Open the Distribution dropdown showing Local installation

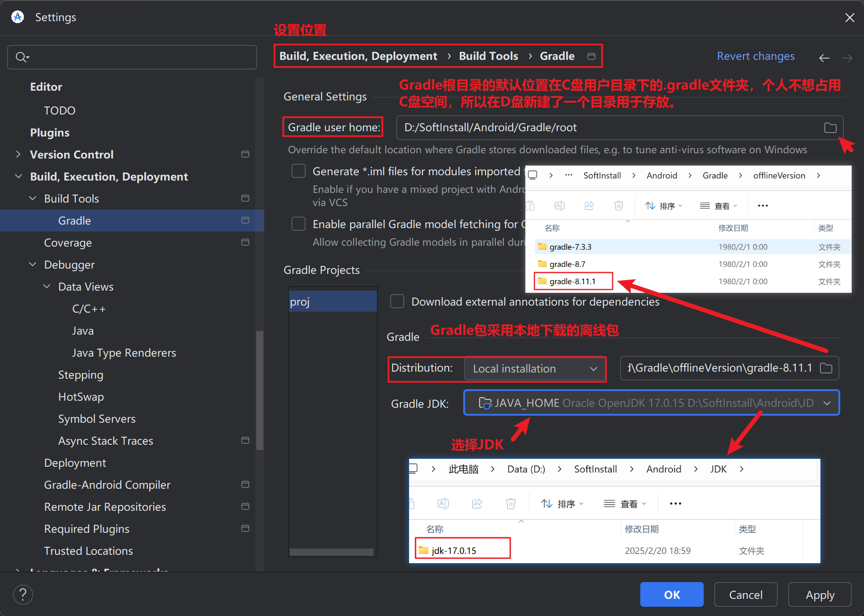click(x=535, y=369)
